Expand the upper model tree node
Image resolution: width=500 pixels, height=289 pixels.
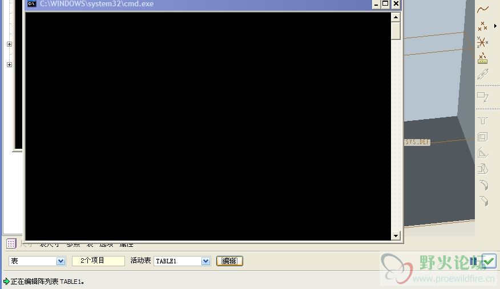(x=10, y=44)
